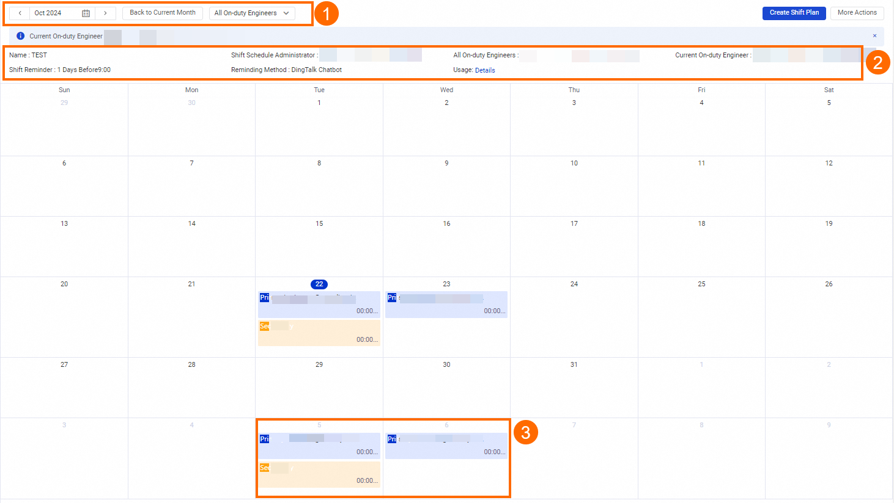
Task: Go to next month arrow
Action: pyautogui.click(x=105, y=13)
